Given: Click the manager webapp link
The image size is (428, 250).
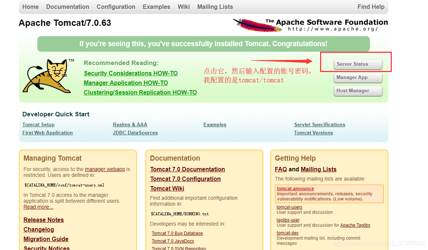Looking at the screenshot, I should (x=105, y=169).
